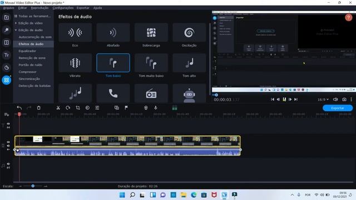This screenshot has width=356, height=200.
Task: Open the Titles sidebar tab
Action: 6,55
